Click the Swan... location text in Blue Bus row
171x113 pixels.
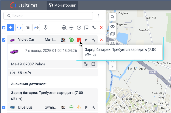tap(51, 107)
